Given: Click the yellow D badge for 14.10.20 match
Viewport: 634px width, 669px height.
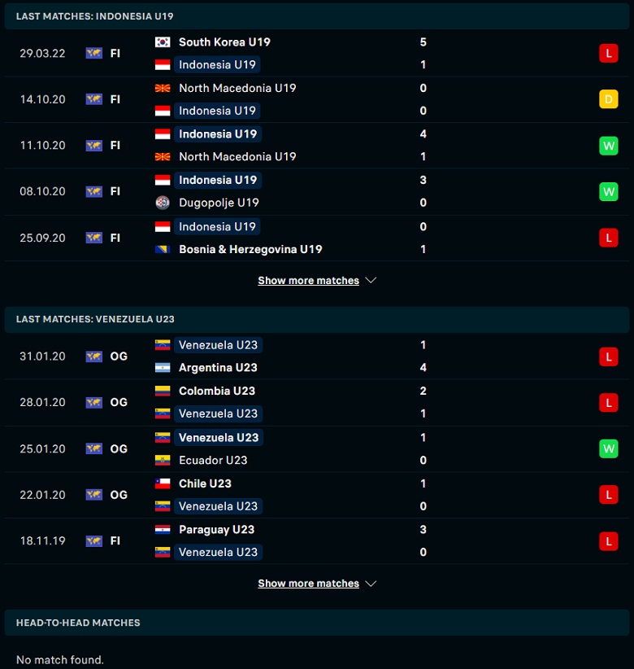Looking at the screenshot, I should pos(609,99).
